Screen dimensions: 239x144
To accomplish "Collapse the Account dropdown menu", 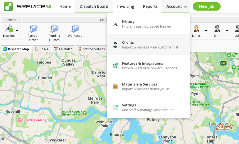I will click(176, 6).
